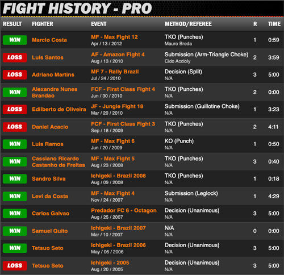Select 'Submission (Leglock)' method text
The width and height of the screenshot is (284, 275).
(191, 193)
